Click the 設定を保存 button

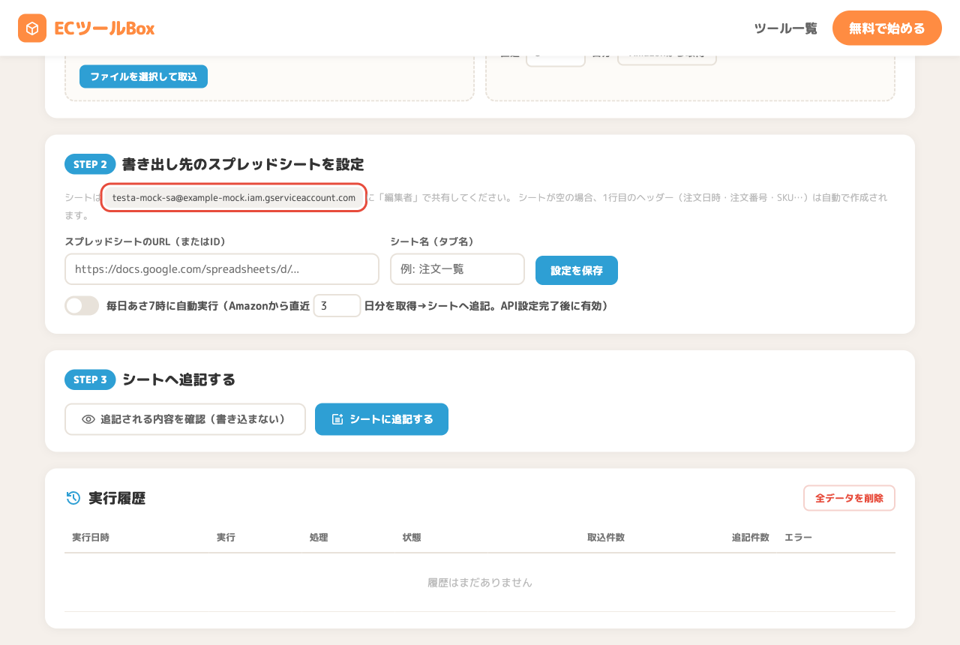(x=577, y=270)
